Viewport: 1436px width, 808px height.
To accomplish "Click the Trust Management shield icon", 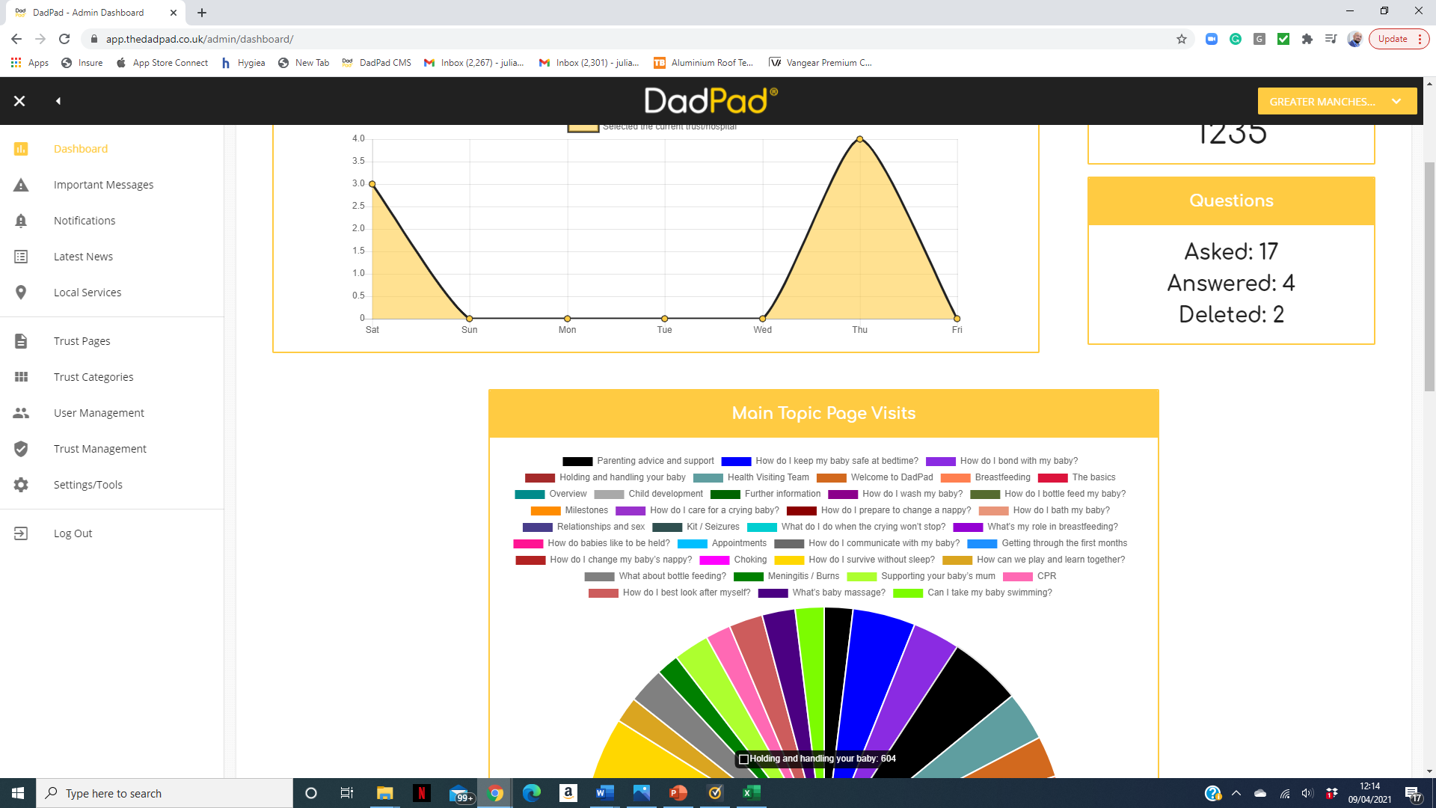I will click(x=21, y=449).
